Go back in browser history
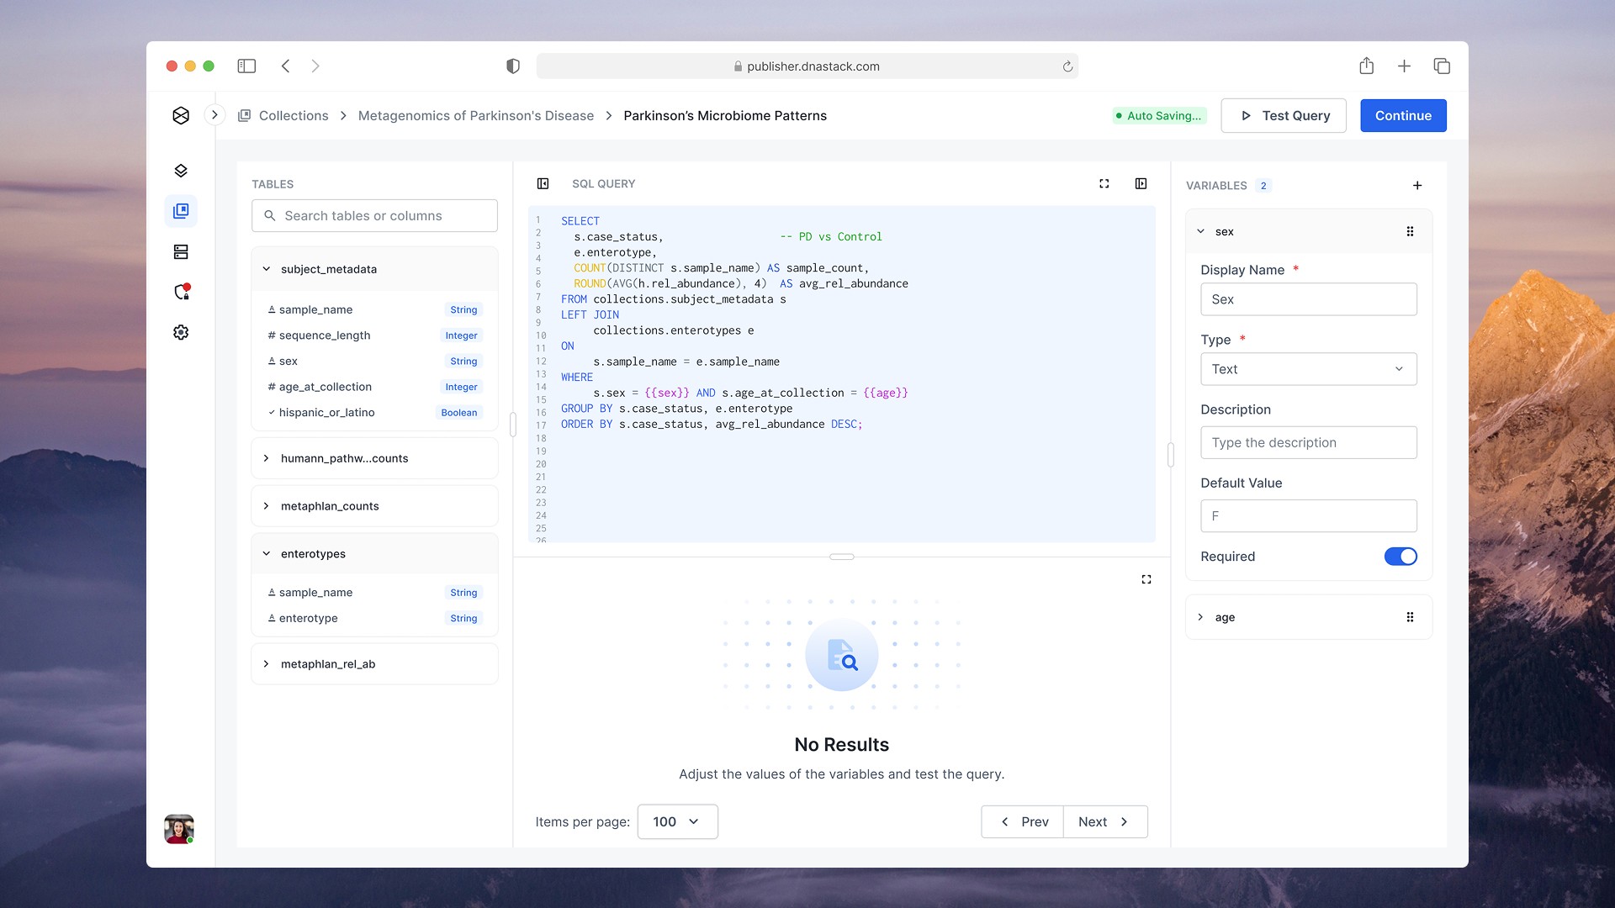This screenshot has height=908, width=1615. point(285,66)
